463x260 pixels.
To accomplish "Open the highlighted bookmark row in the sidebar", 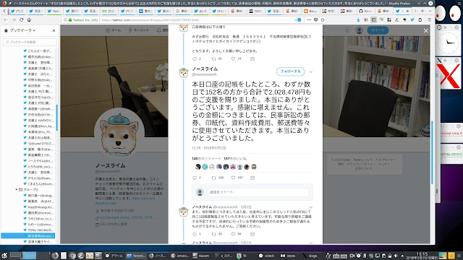I will click(x=28, y=236).
